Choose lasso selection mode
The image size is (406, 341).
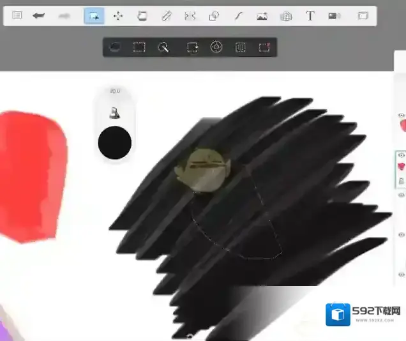[115, 47]
